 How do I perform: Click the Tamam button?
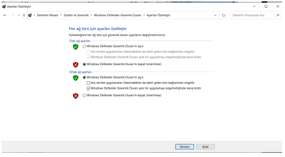click(x=184, y=147)
